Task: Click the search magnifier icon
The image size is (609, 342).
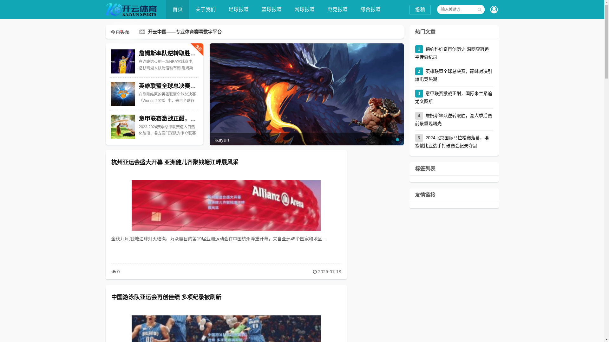Action: click(x=479, y=10)
